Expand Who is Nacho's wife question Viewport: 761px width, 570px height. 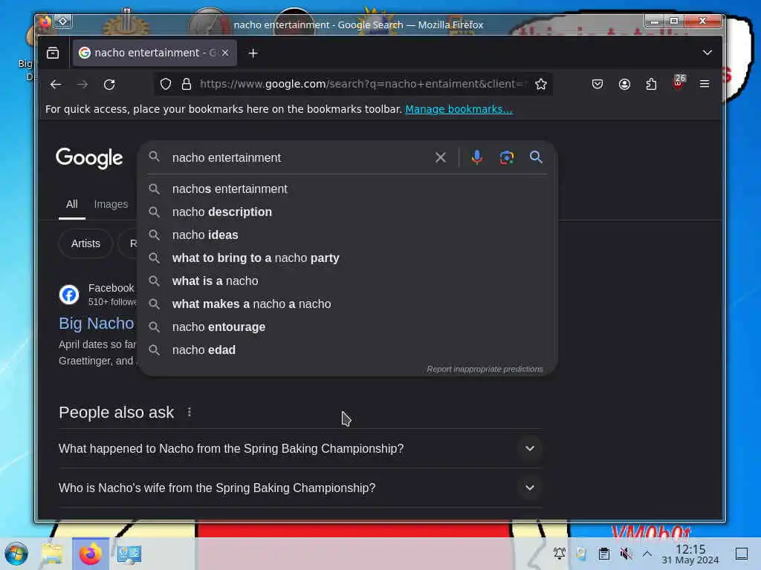tap(300, 488)
